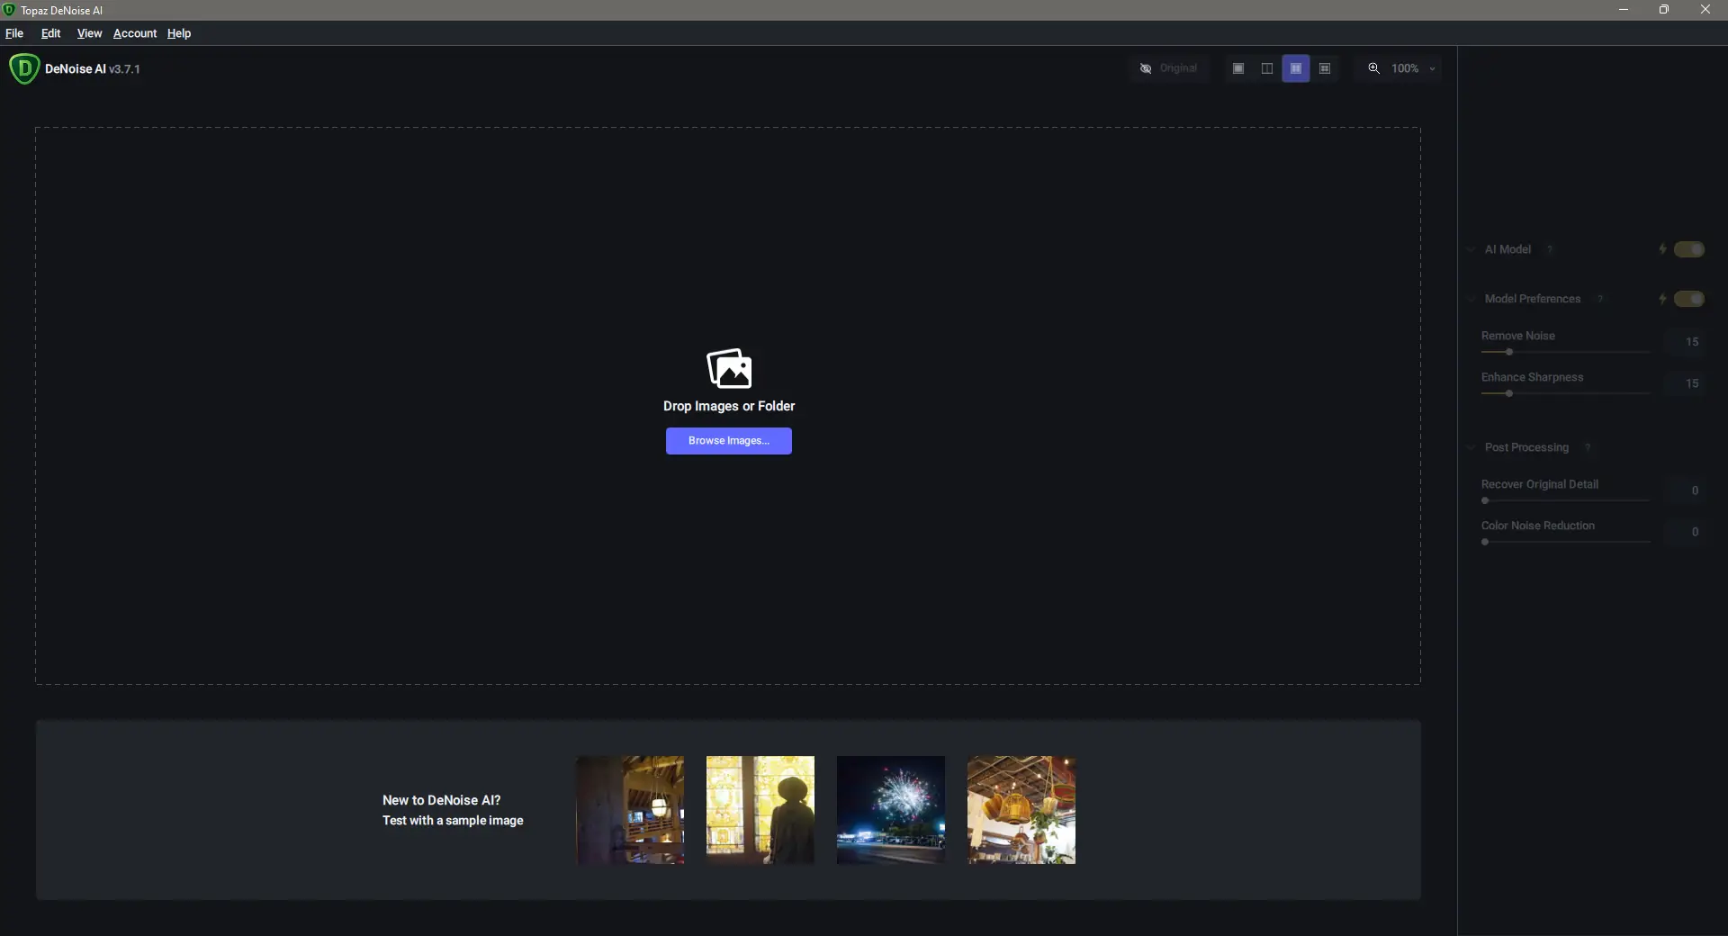
Task: Click the 'Test with a sample image' text
Action: coord(453,821)
